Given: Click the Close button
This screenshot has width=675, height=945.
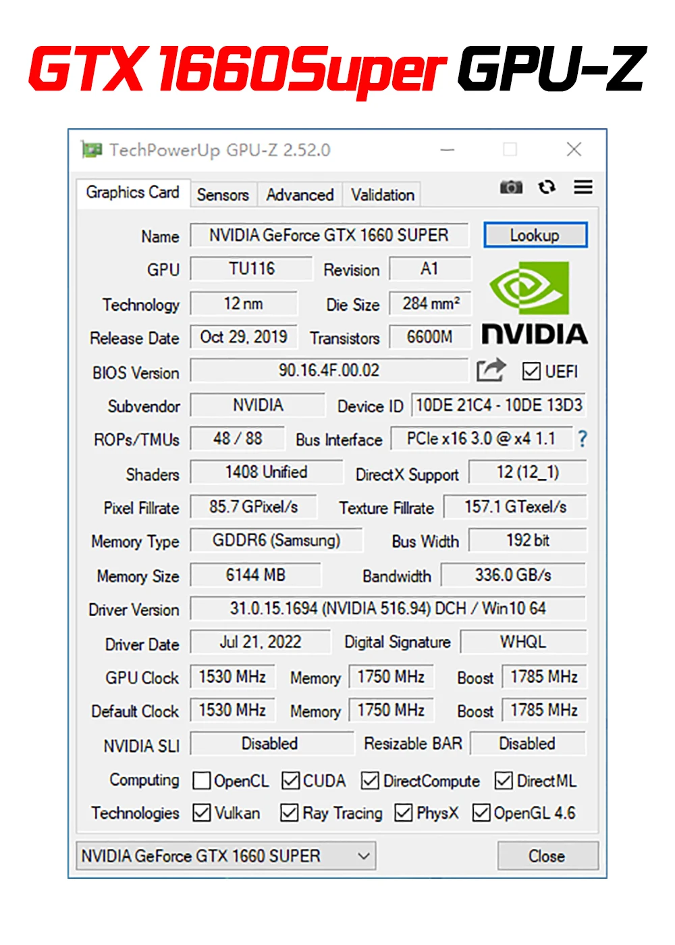Looking at the screenshot, I should 547,856.
